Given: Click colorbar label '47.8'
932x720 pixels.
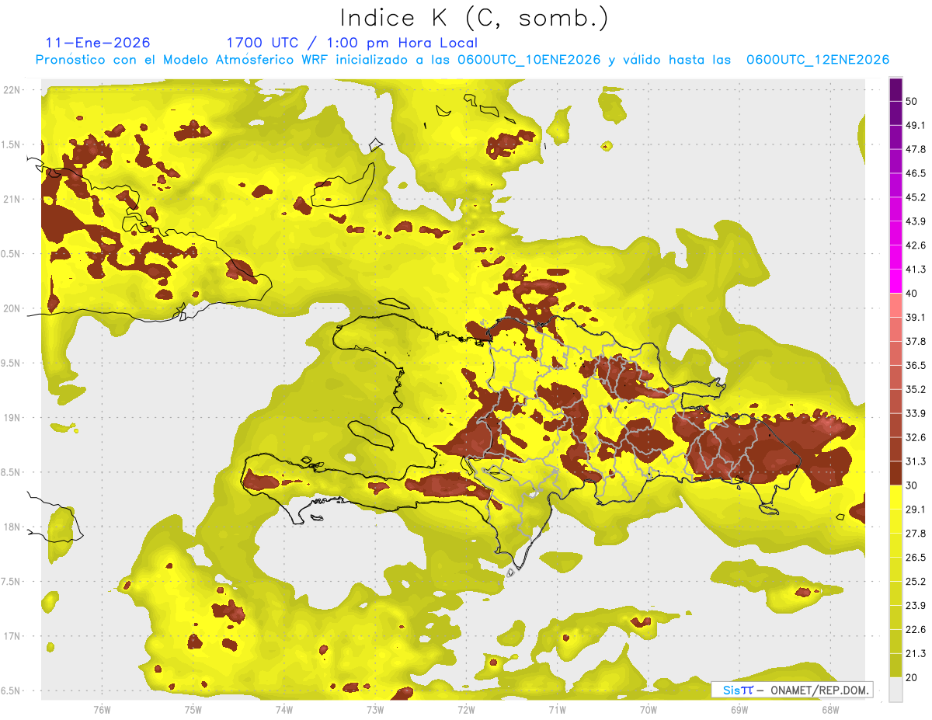Looking at the screenshot, I should click(916, 149).
